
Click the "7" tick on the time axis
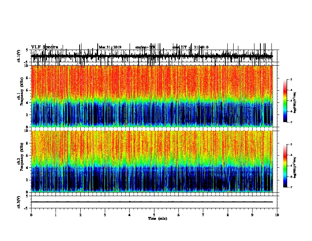pyautogui.click(x=203, y=215)
